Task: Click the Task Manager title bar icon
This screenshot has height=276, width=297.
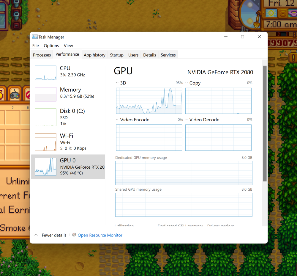Action: [x=35, y=37]
